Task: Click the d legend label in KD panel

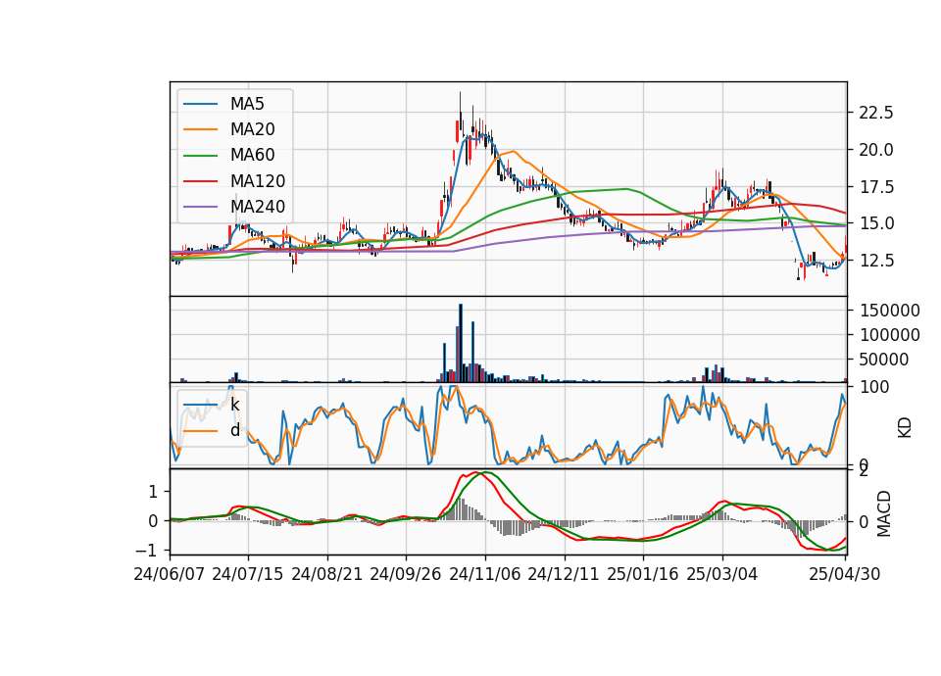Action: point(234,430)
